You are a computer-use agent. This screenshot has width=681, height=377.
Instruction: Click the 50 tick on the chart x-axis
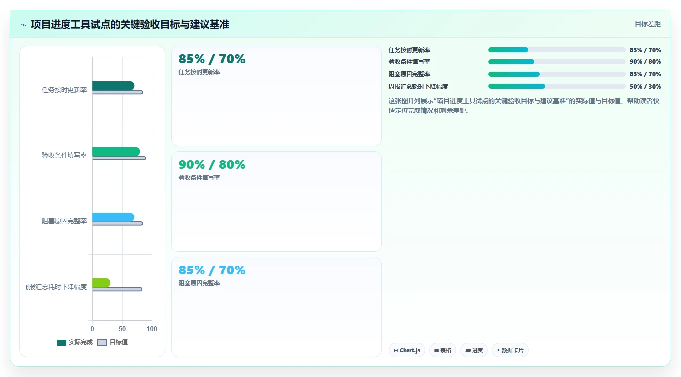click(122, 329)
